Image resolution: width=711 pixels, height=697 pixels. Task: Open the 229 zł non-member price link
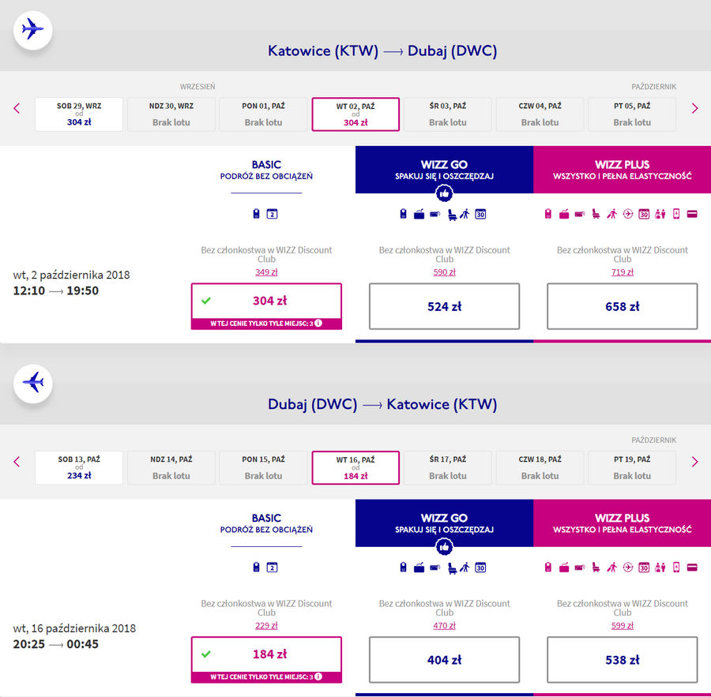(267, 625)
